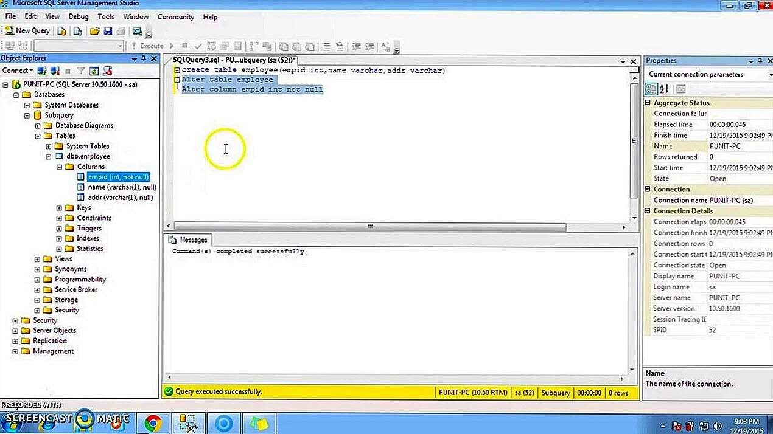Expand the System Databases folder
This screenshot has height=434, width=773.
(27, 105)
